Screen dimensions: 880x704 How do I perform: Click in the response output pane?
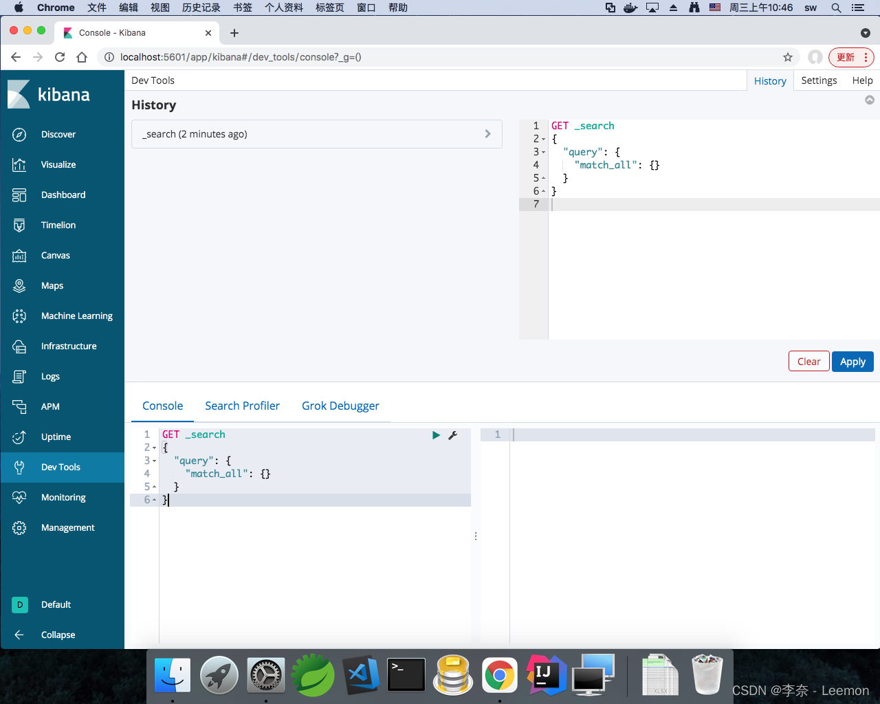693,536
